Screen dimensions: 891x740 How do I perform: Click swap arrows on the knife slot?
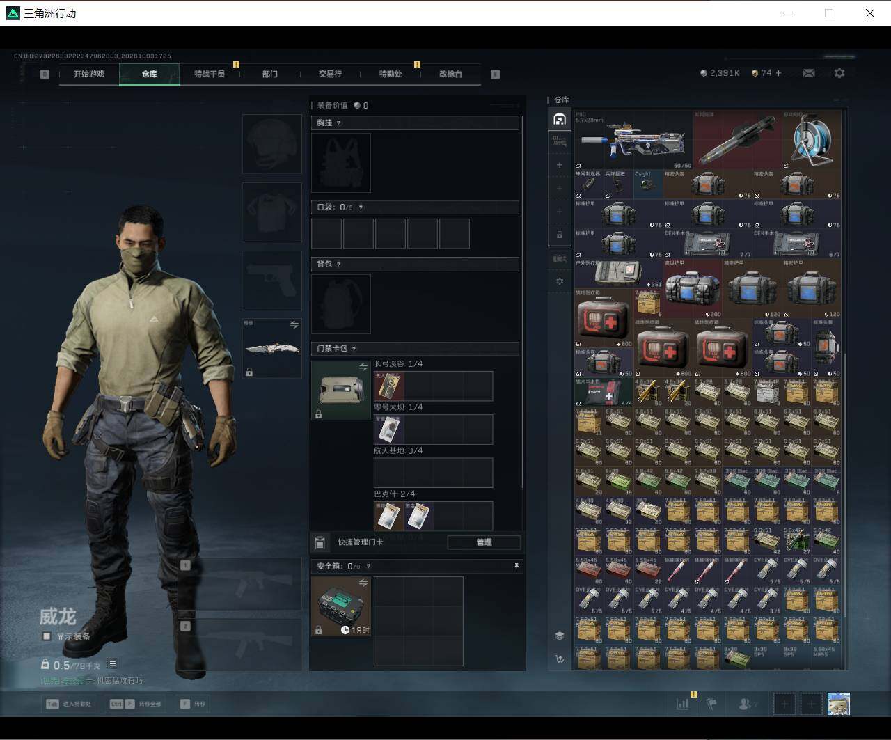pos(294,325)
